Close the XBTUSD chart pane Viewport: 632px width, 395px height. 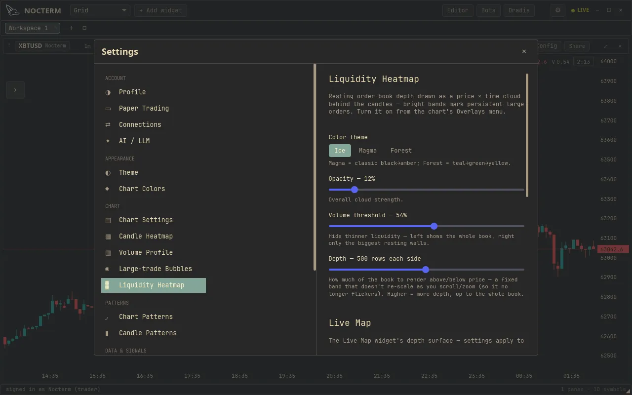(620, 46)
